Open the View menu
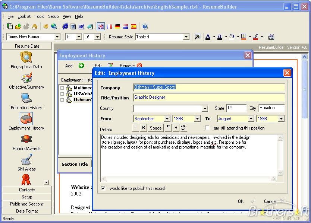This screenshot has width=311, height=223. coord(67,16)
